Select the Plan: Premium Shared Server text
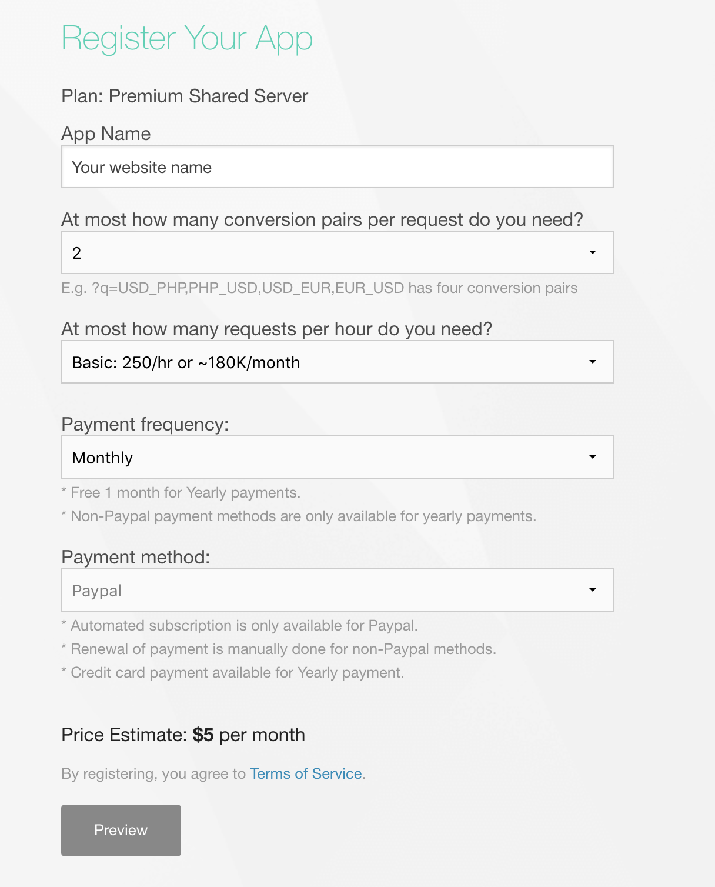 point(185,96)
